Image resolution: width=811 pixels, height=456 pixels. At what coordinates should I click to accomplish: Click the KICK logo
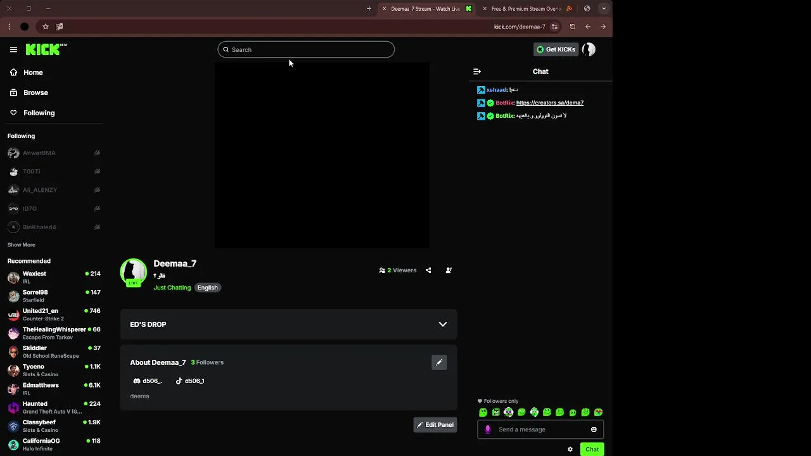click(x=46, y=49)
